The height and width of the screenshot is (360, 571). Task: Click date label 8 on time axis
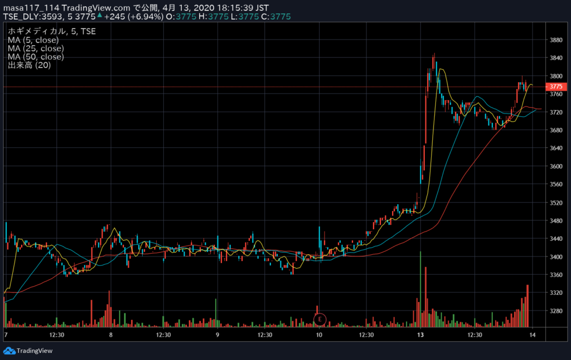pyautogui.click(x=111, y=334)
